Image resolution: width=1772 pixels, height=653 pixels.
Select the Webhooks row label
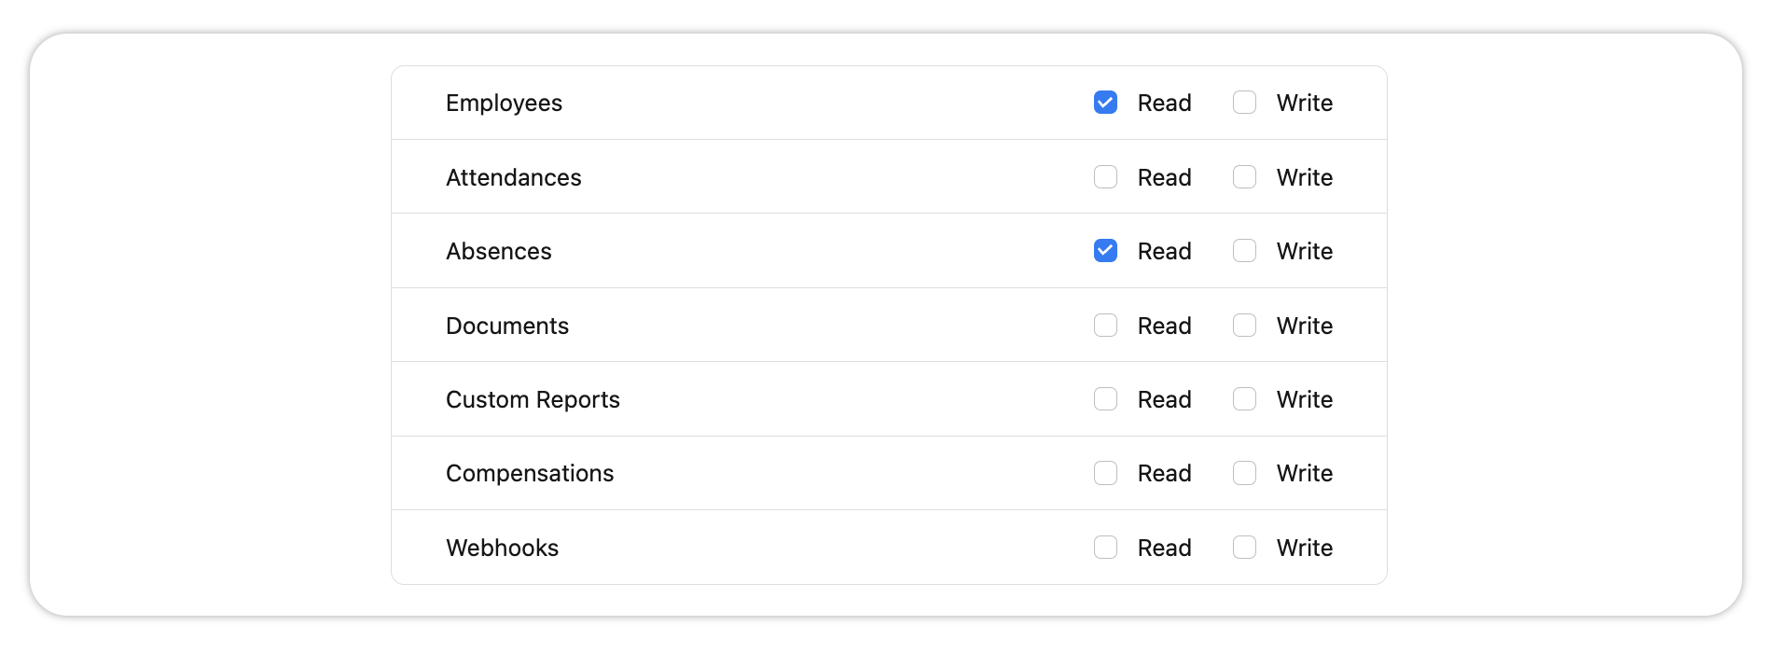[502, 548]
